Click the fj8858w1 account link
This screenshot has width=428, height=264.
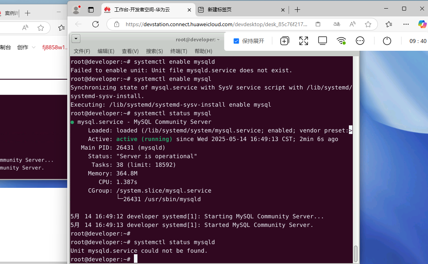(54, 47)
